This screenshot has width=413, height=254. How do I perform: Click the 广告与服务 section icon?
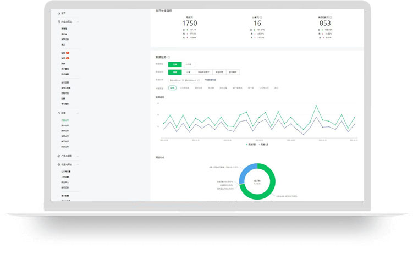coord(58,156)
